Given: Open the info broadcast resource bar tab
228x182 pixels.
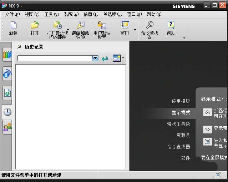Looking at the screenshot, I should 7,74.
